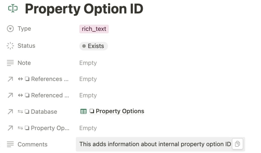Click the empty Note field

point(88,63)
